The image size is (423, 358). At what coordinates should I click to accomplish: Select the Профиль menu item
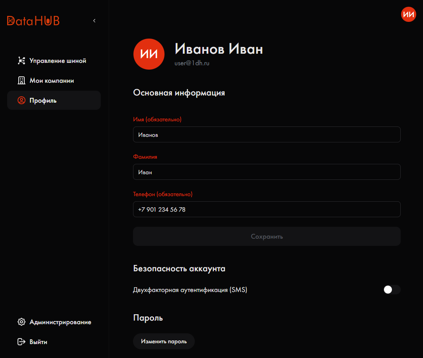[x=54, y=100]
